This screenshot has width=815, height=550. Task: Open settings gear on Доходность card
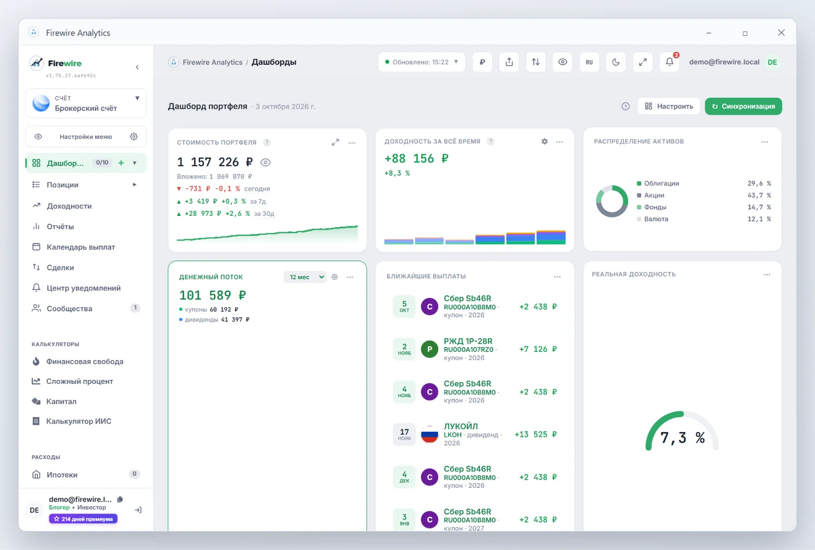pyautogui.click(x=545, y=142)
